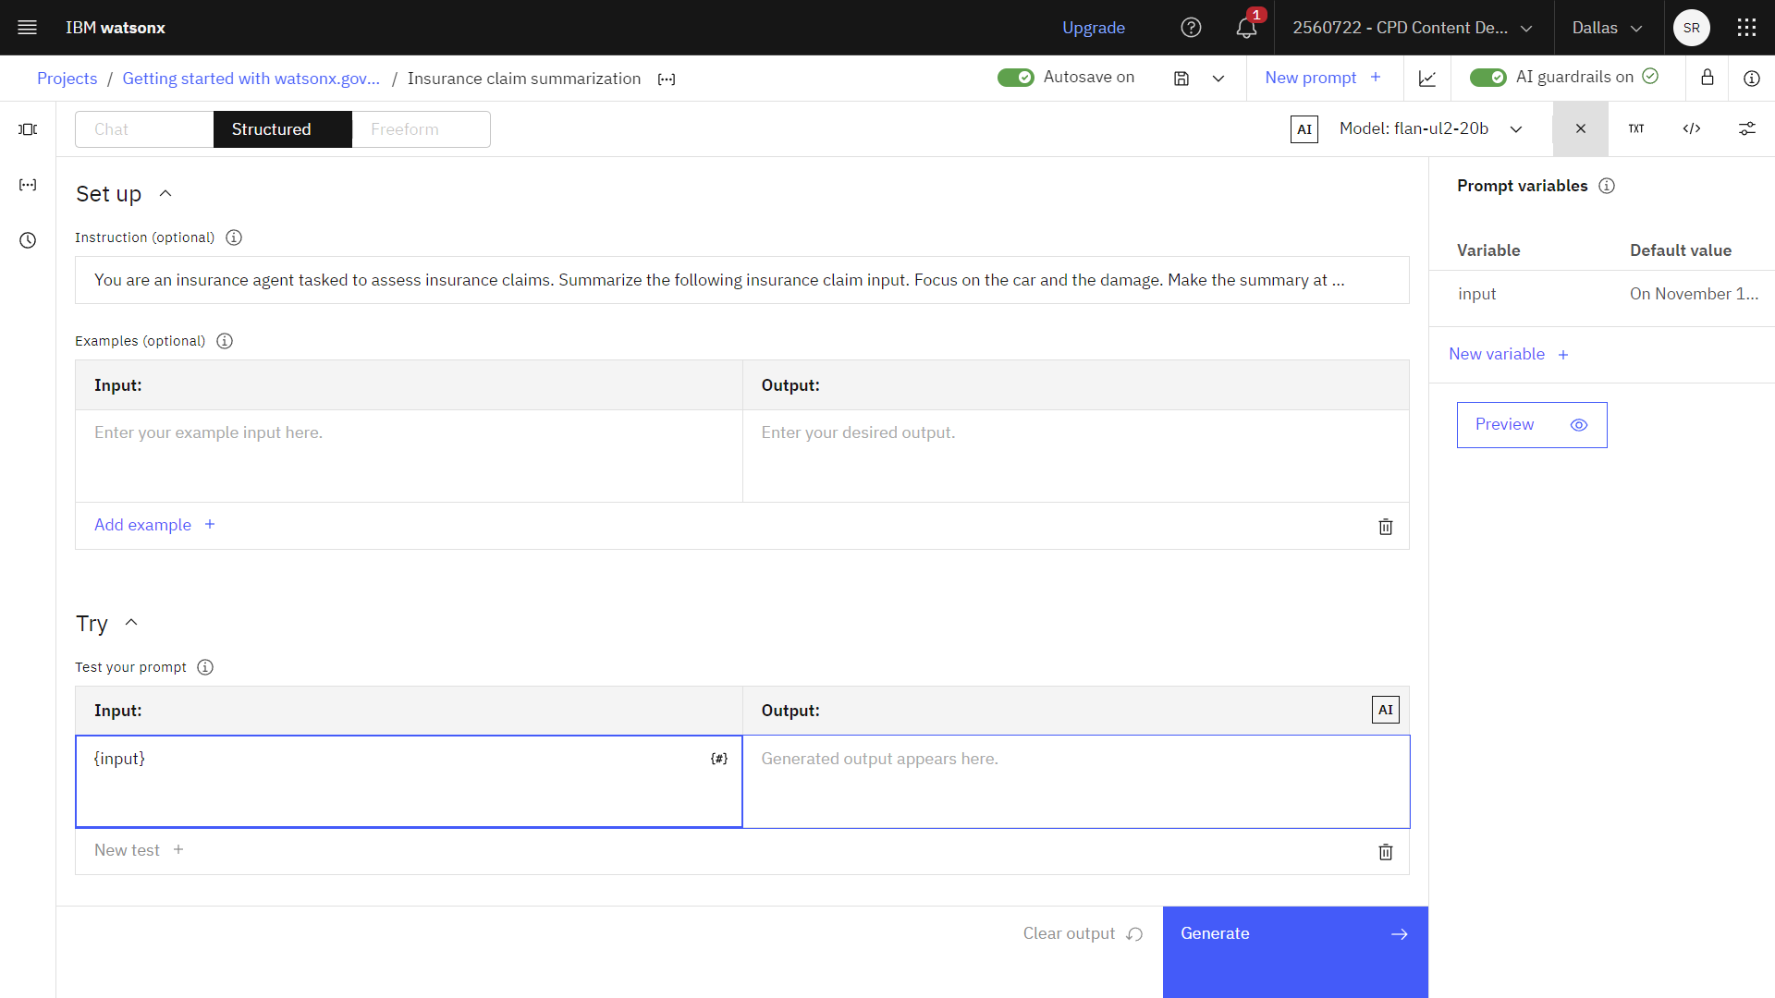Expand the save options dropdown arrow
Screen dimensions: 1775x998
click(1218, 78)
